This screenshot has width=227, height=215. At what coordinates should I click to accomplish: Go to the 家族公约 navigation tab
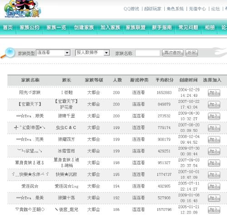30,27
